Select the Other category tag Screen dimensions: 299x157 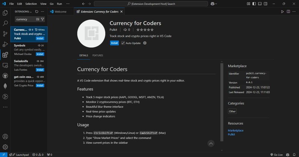pos(232,111)
